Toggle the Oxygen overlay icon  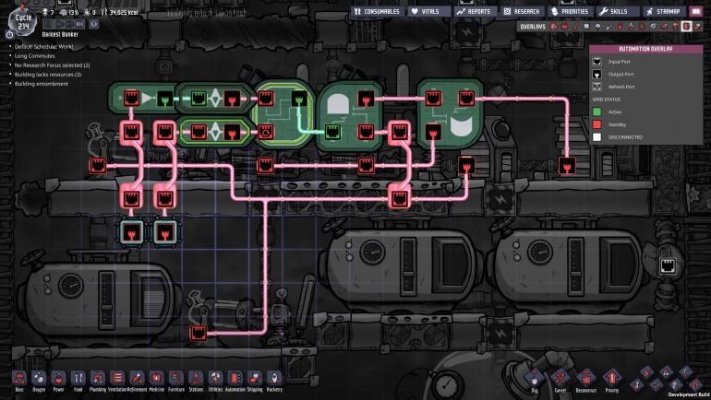[x=553, y=27]
